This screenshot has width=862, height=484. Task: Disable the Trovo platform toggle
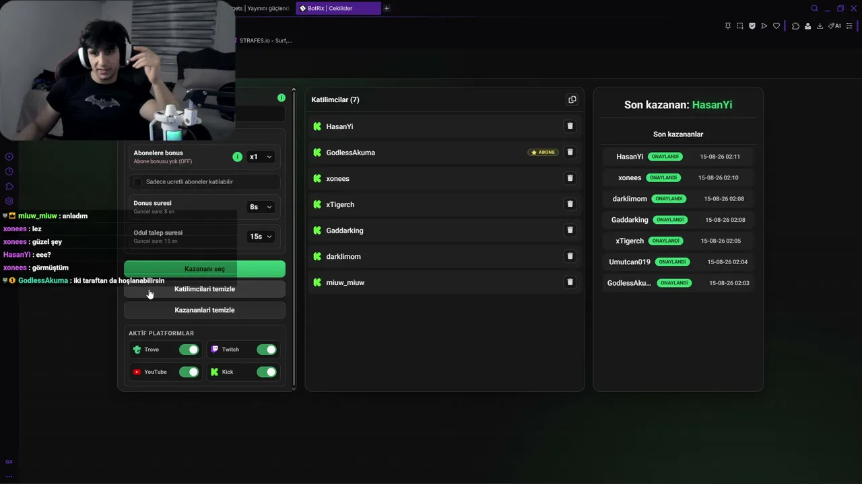pos(189,350)
